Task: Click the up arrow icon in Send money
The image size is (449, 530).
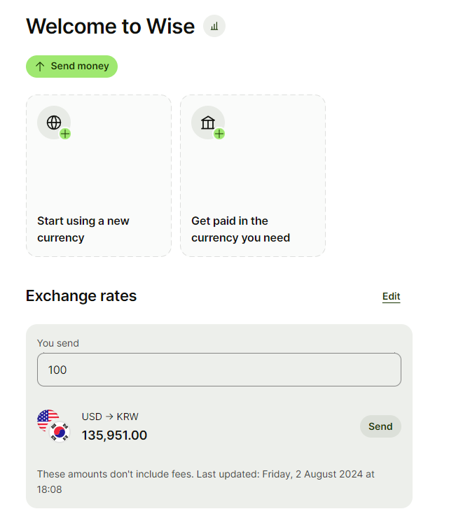Action: tap(40, 67)
